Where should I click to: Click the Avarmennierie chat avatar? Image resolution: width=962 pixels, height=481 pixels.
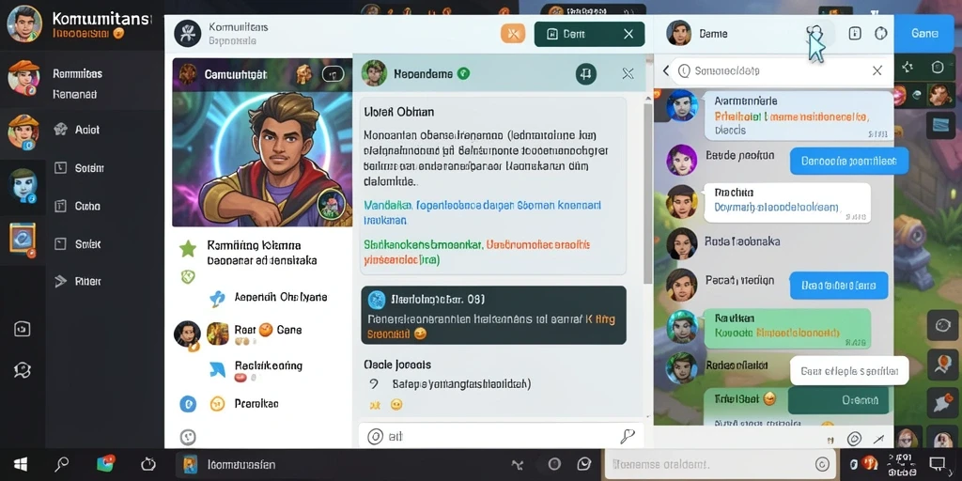(x=682, y=105)
